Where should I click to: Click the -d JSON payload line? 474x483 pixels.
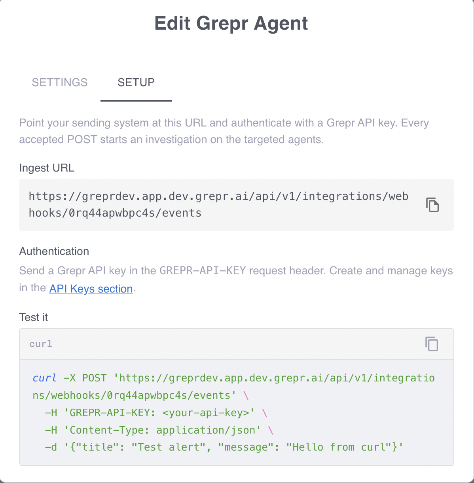(x=224, y=447)
